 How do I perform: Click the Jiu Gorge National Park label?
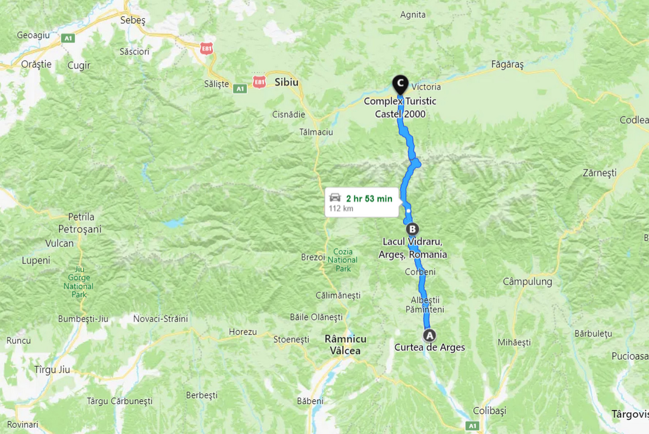pos(79,282)
